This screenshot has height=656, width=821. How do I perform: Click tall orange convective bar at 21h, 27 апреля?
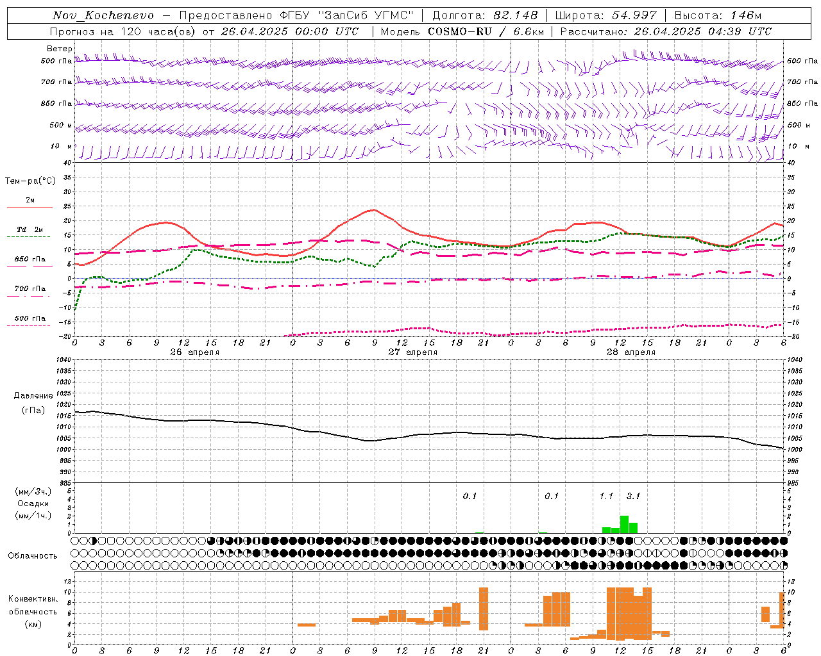[484, 609]
